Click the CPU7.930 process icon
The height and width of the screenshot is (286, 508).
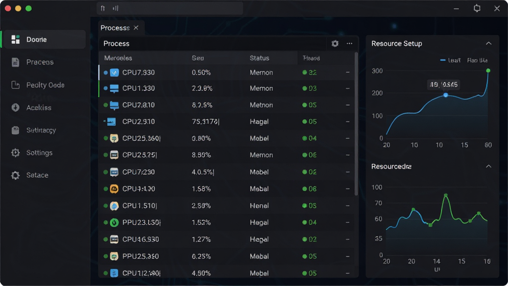click(x=115, y=72)
